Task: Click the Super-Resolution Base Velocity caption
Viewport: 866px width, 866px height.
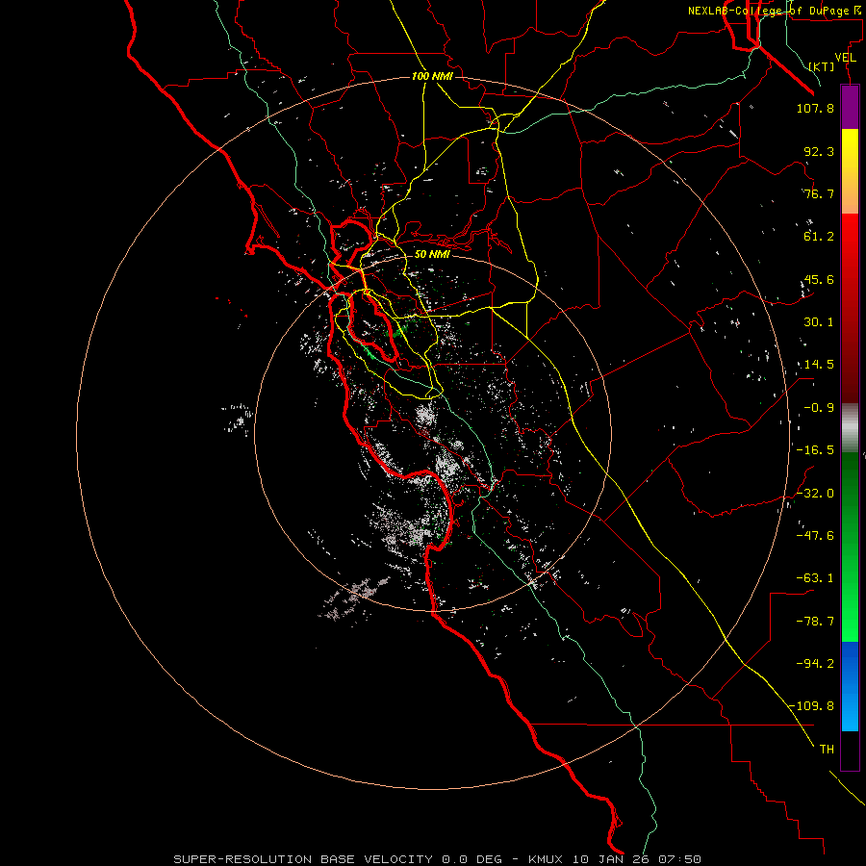Action: [x=438, y=859]
